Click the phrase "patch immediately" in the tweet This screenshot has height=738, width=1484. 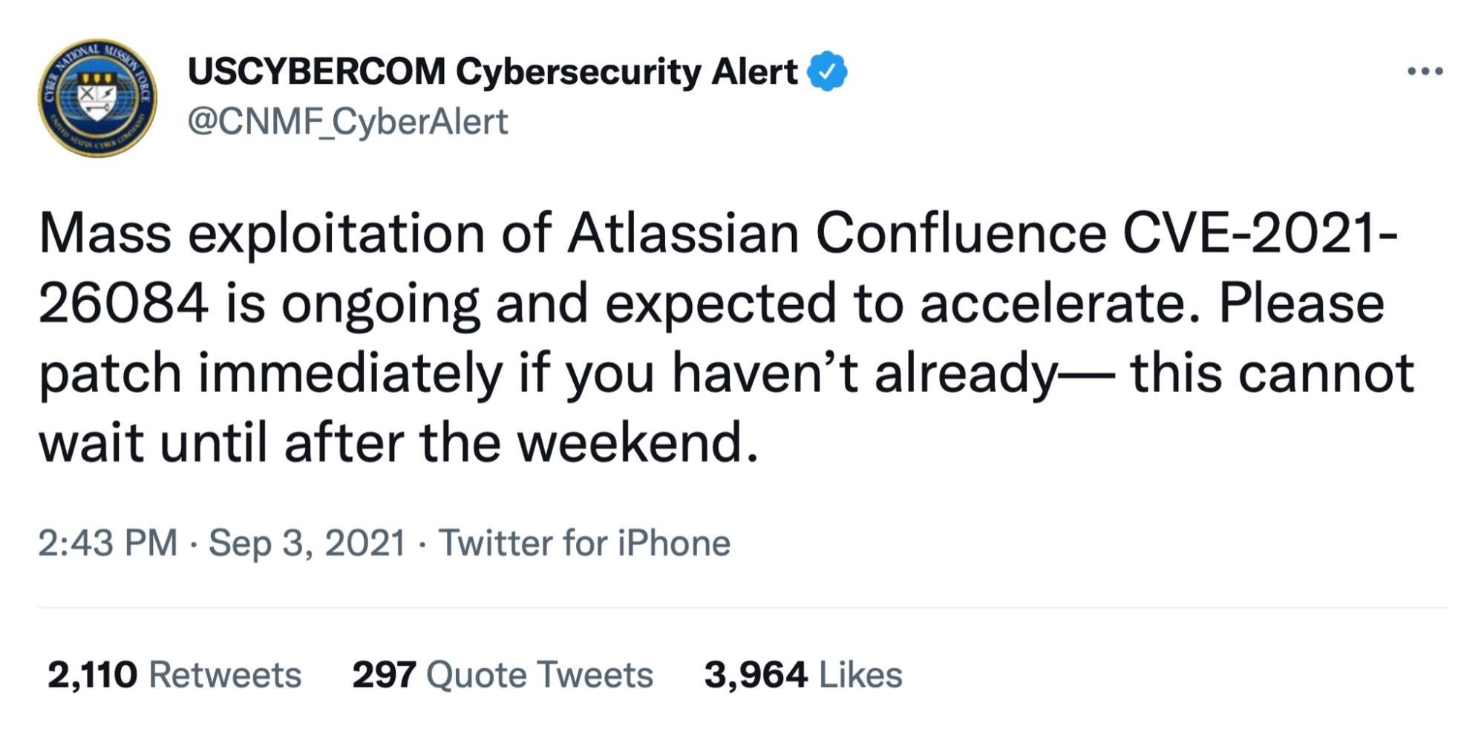[270, 374]
